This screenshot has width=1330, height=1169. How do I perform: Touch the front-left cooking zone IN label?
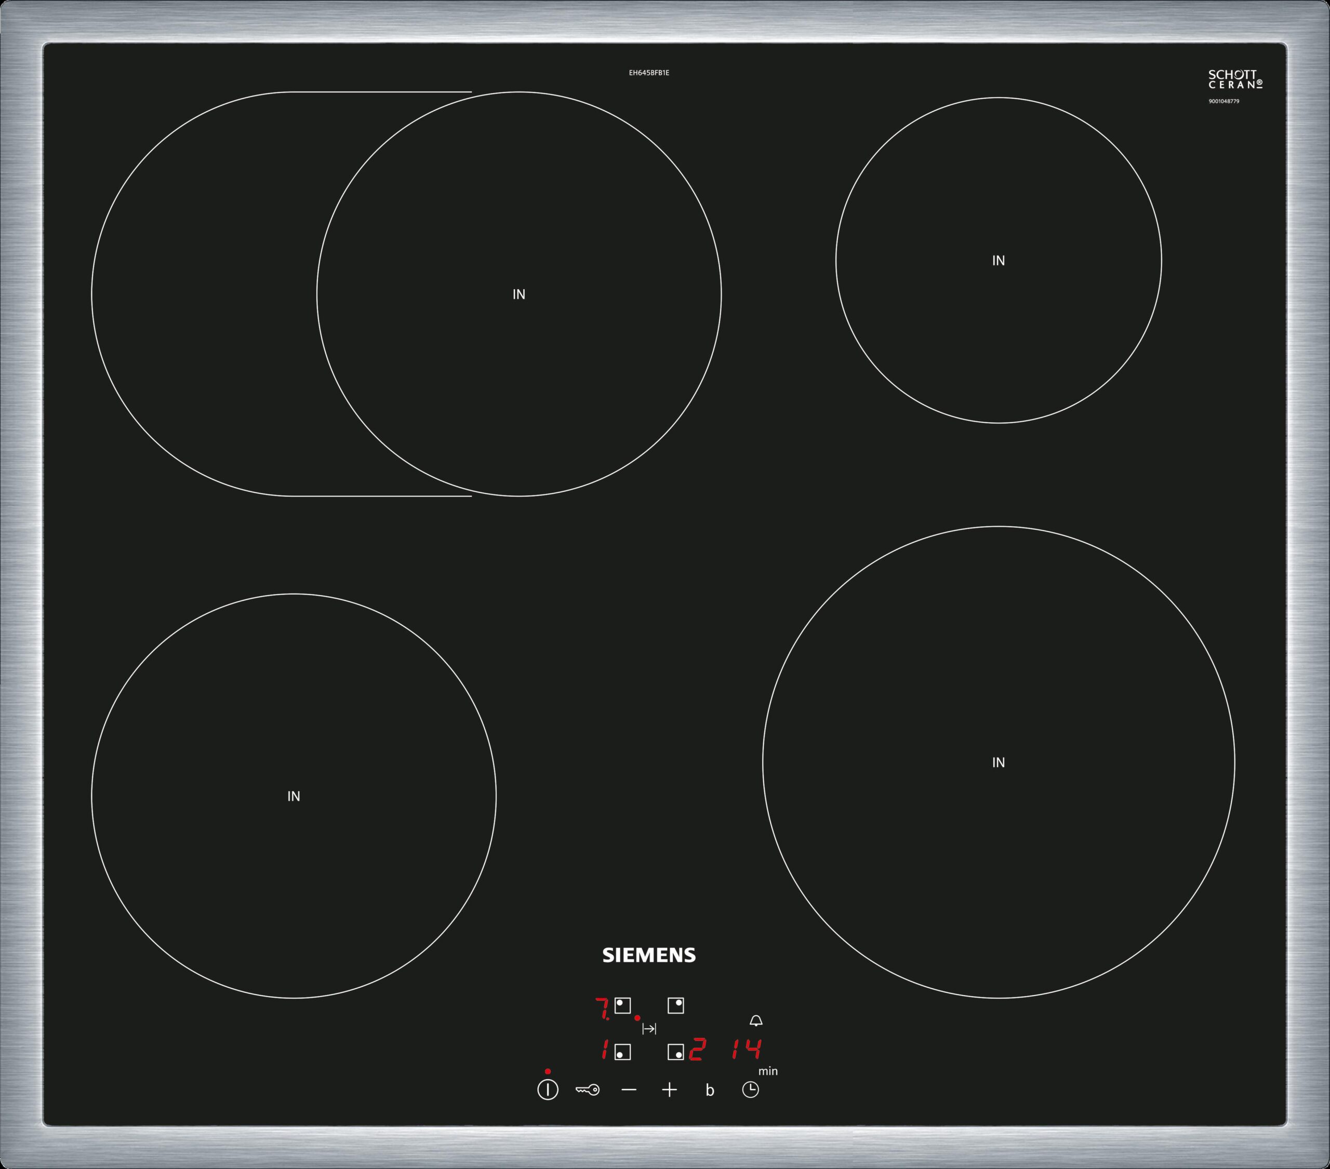tap(294, 796)
